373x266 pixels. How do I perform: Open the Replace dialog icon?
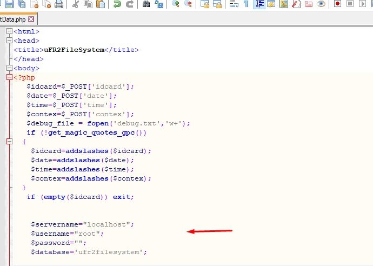point(159,4)
